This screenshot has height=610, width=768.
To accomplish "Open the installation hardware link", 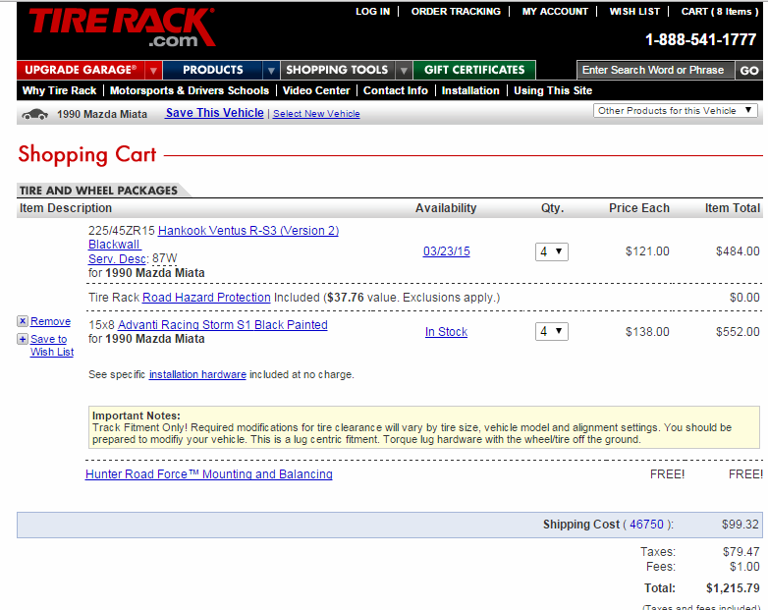I will click(197, 374).
